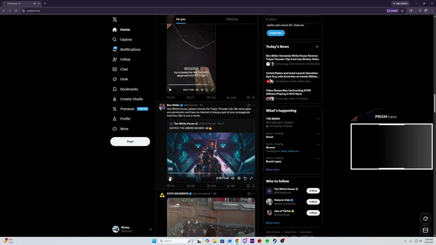Click the Post button
The height and width of the screenshot is (245, 436).
click(130, 142)
